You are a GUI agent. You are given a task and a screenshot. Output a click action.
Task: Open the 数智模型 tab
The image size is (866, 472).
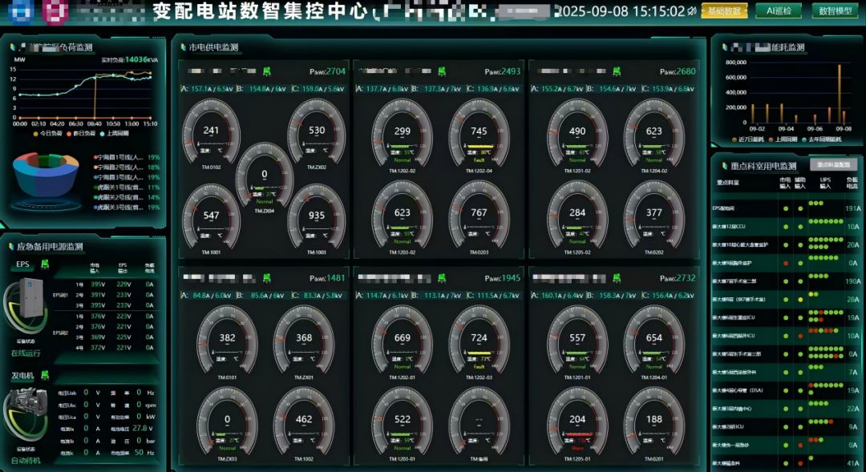(x=835, y=10)
